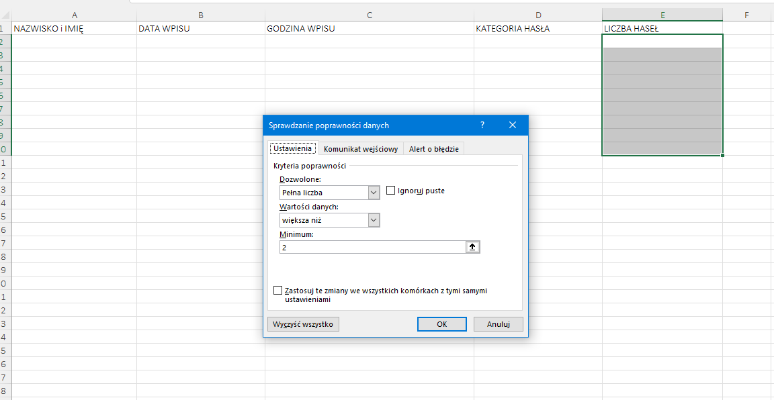Click column C header
Viewport: 774px width, 400px height.
[370, 15]
